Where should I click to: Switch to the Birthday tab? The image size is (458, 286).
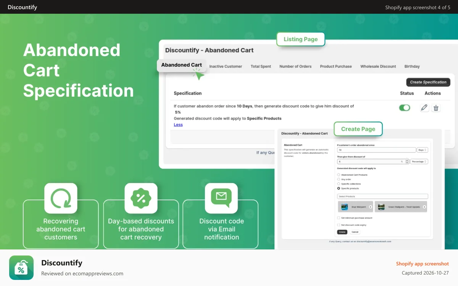(412, 66)
